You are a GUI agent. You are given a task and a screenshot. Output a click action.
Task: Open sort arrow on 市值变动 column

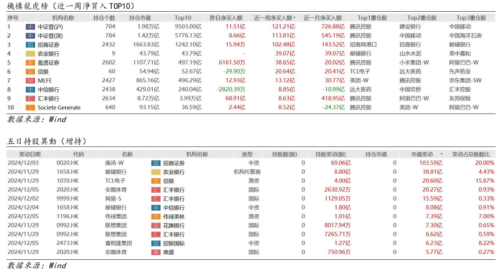[441, 154]
